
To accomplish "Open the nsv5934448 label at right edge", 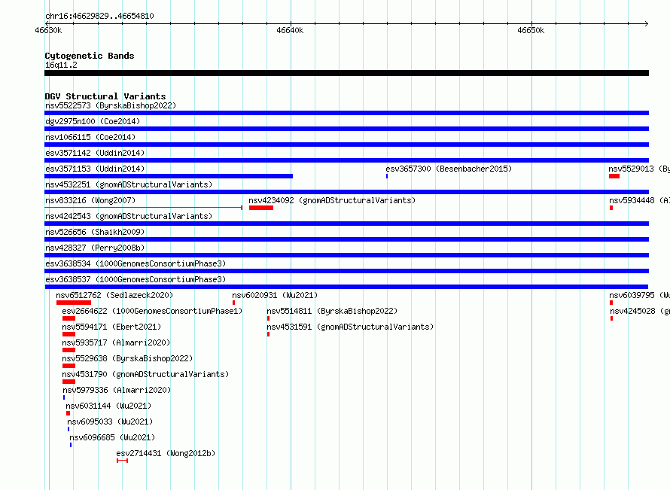I will (x=640, y=200).
